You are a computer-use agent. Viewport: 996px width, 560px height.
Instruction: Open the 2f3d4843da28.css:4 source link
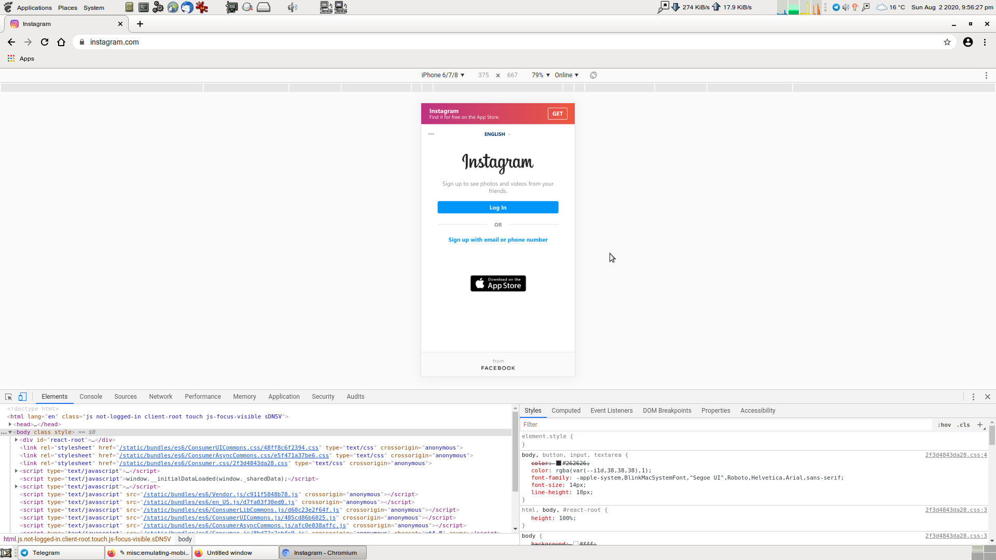pos(956,455)
